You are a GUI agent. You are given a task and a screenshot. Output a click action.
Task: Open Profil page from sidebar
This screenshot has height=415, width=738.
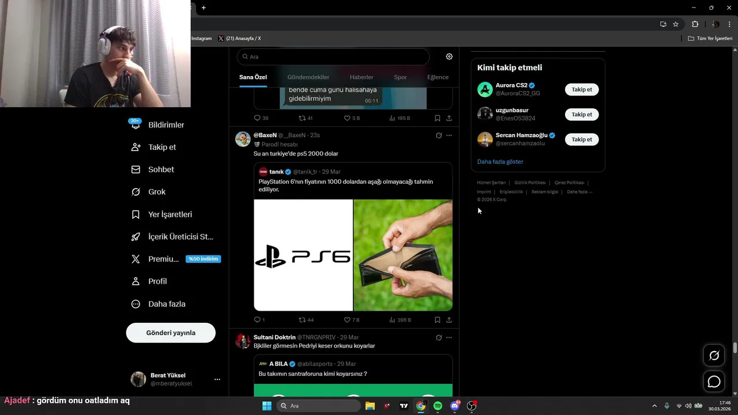pos(149,281)
